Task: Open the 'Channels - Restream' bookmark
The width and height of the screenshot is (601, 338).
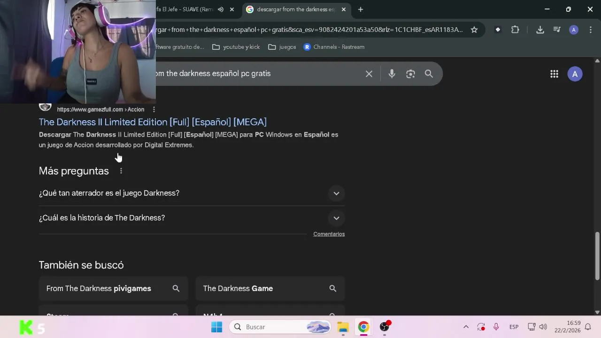Action: [x=334, y=47]
